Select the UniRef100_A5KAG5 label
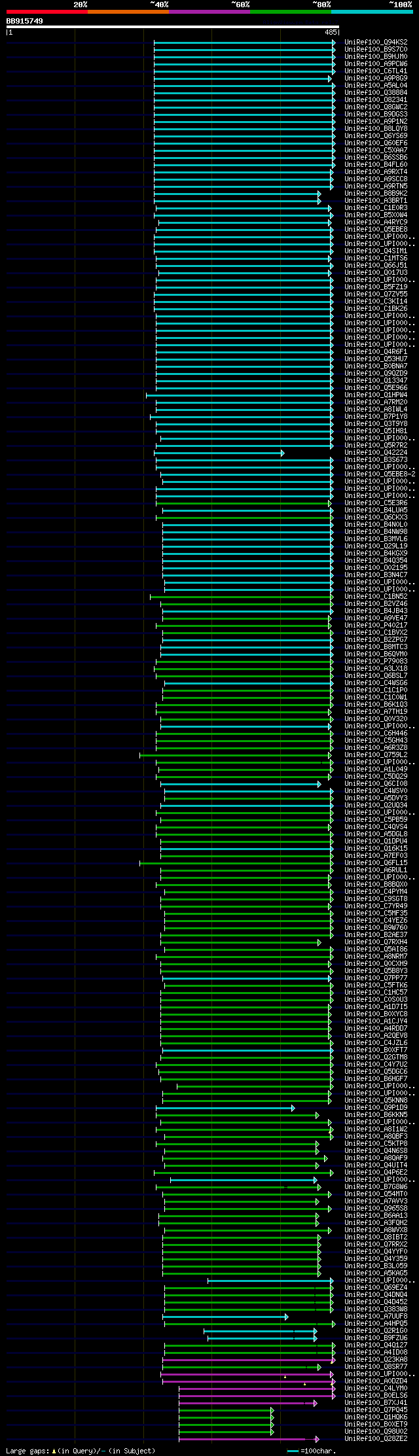Viewport: 419px width, 1456px height. 376,1273
